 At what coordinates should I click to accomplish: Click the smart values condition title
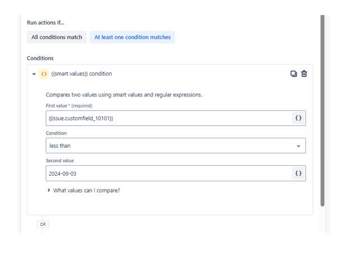tap(82, 74)
